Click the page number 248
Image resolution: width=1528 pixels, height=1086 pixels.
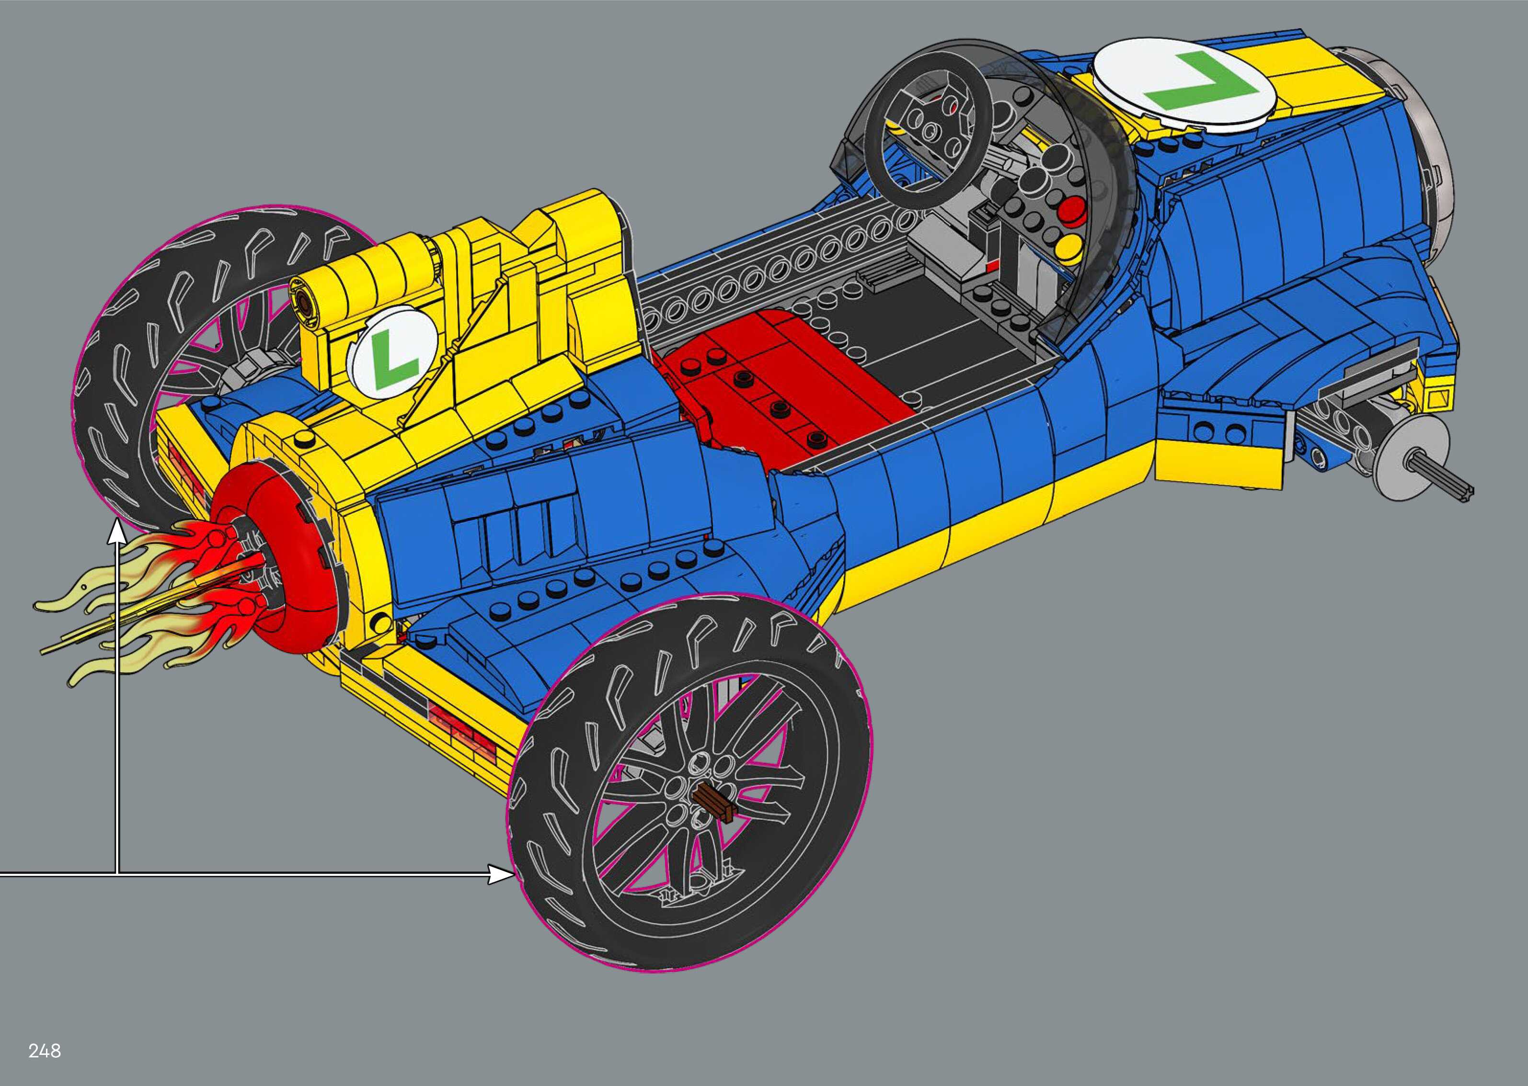[x=44, y=1051]
